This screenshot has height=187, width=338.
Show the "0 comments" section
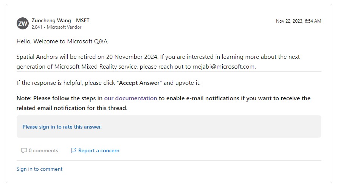pyautogui.click(x=43, y=150)
